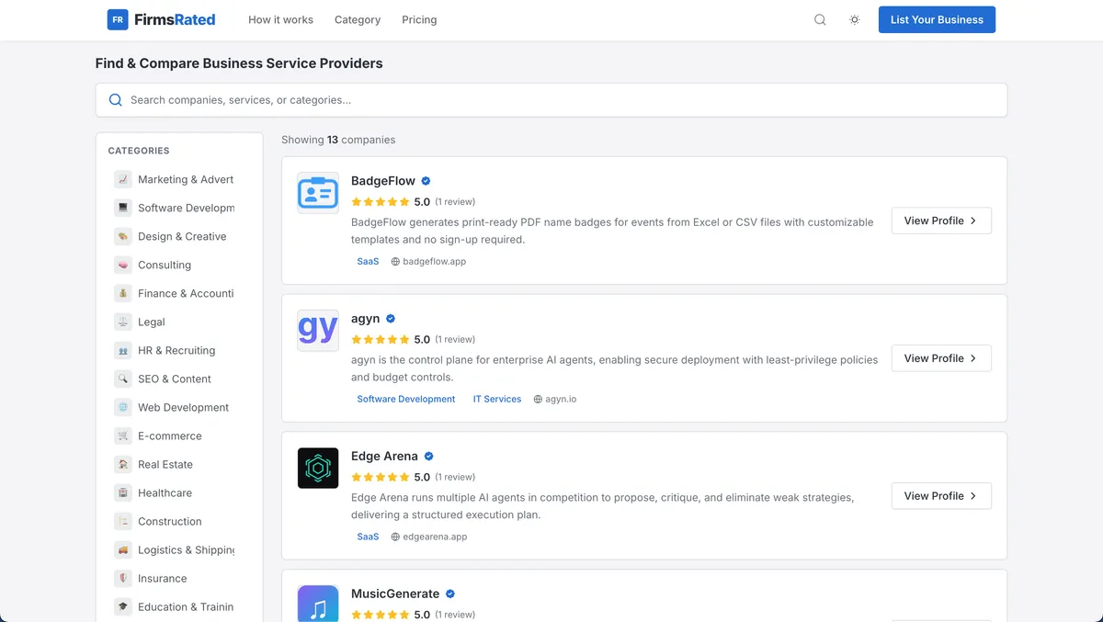1103x622 pixels.
Task: Click the Finance & Accounting category icon
Action: [123, 293]
